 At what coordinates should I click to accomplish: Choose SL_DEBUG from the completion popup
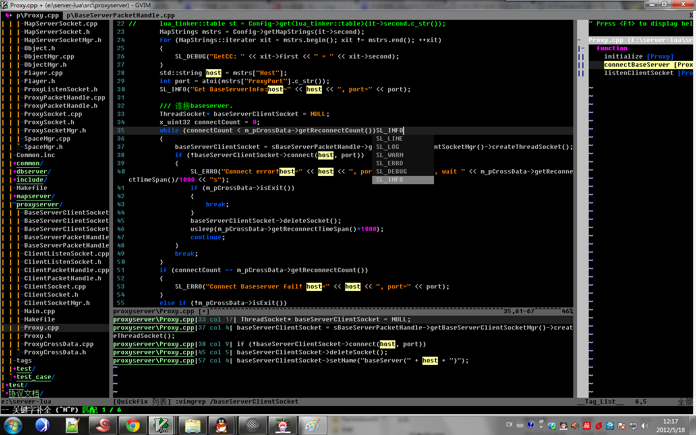click(403, 172)
